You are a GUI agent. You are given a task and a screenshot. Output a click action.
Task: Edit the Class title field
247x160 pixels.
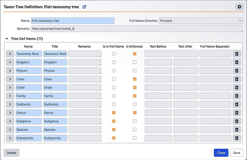(x=55, y=79)
